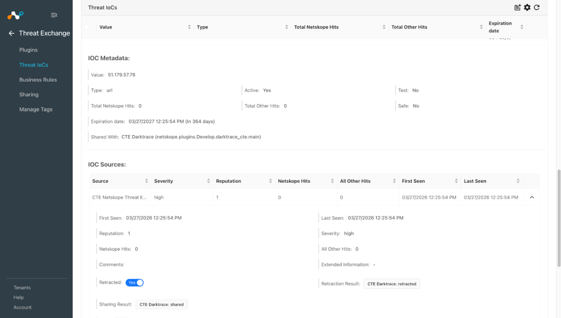The image size is (561, 318).
Task: Click the Threat Exchange heading
Action: coord(44,33)
